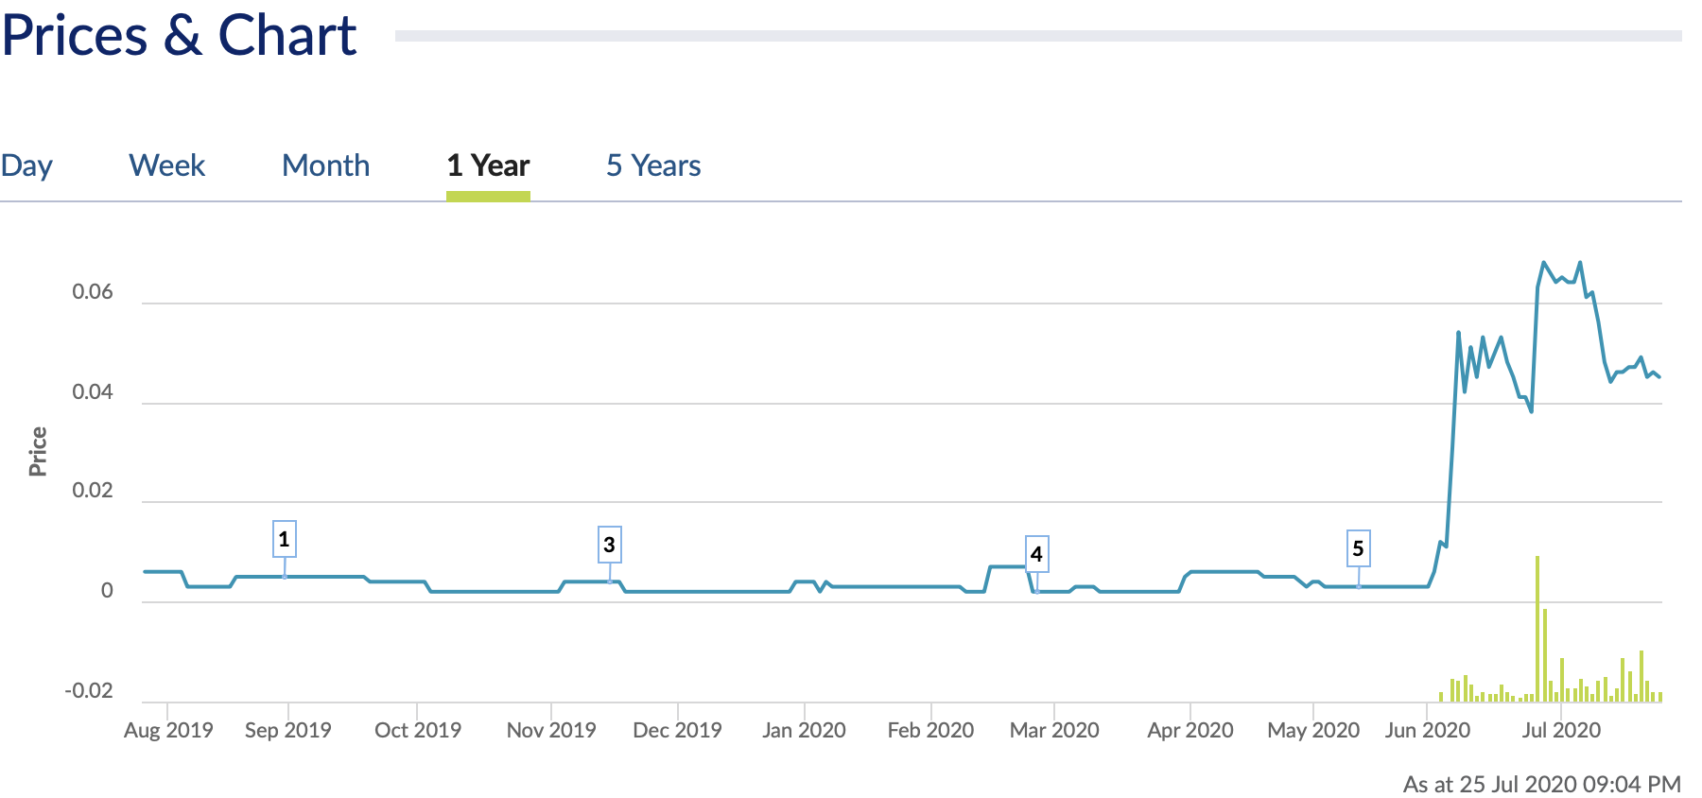1702x798 pixels.
Task: Select the Week chart range
Action: click(x=167, y=165)
